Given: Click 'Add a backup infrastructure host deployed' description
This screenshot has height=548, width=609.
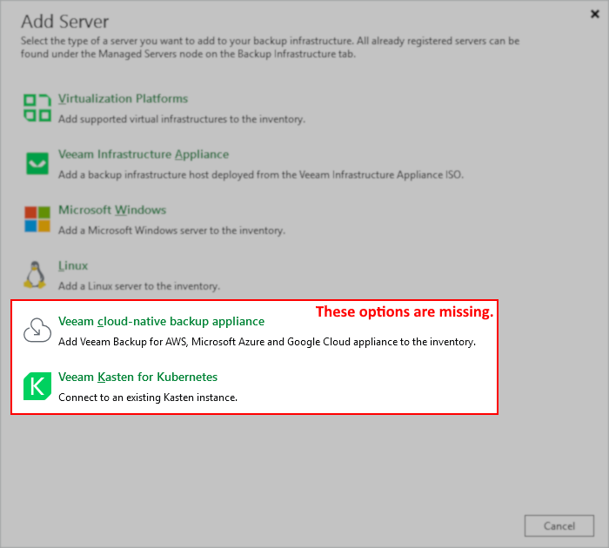Looking at the screenshot, I should (261, 174).
